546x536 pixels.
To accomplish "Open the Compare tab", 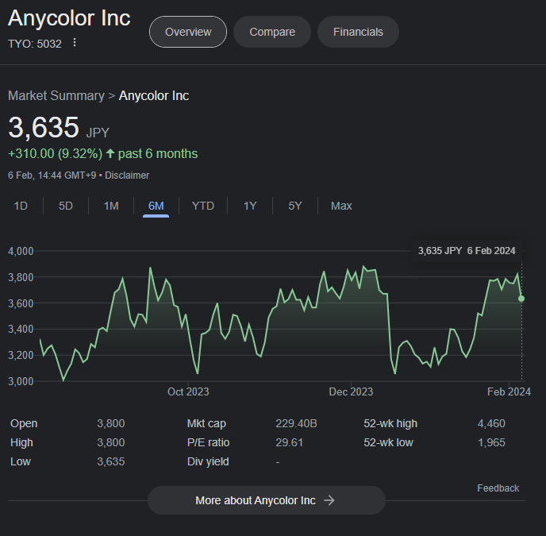I will click(272, 32).
